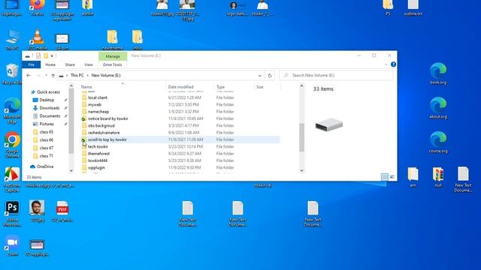Open Microsoft Edge desktop shortcut
This screenshot has width=481, height=270.
point(12,111)
